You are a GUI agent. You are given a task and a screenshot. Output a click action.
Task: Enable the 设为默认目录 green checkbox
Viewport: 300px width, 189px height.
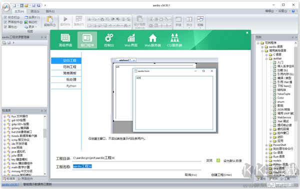pyautogui.click(x=218, y=160)
